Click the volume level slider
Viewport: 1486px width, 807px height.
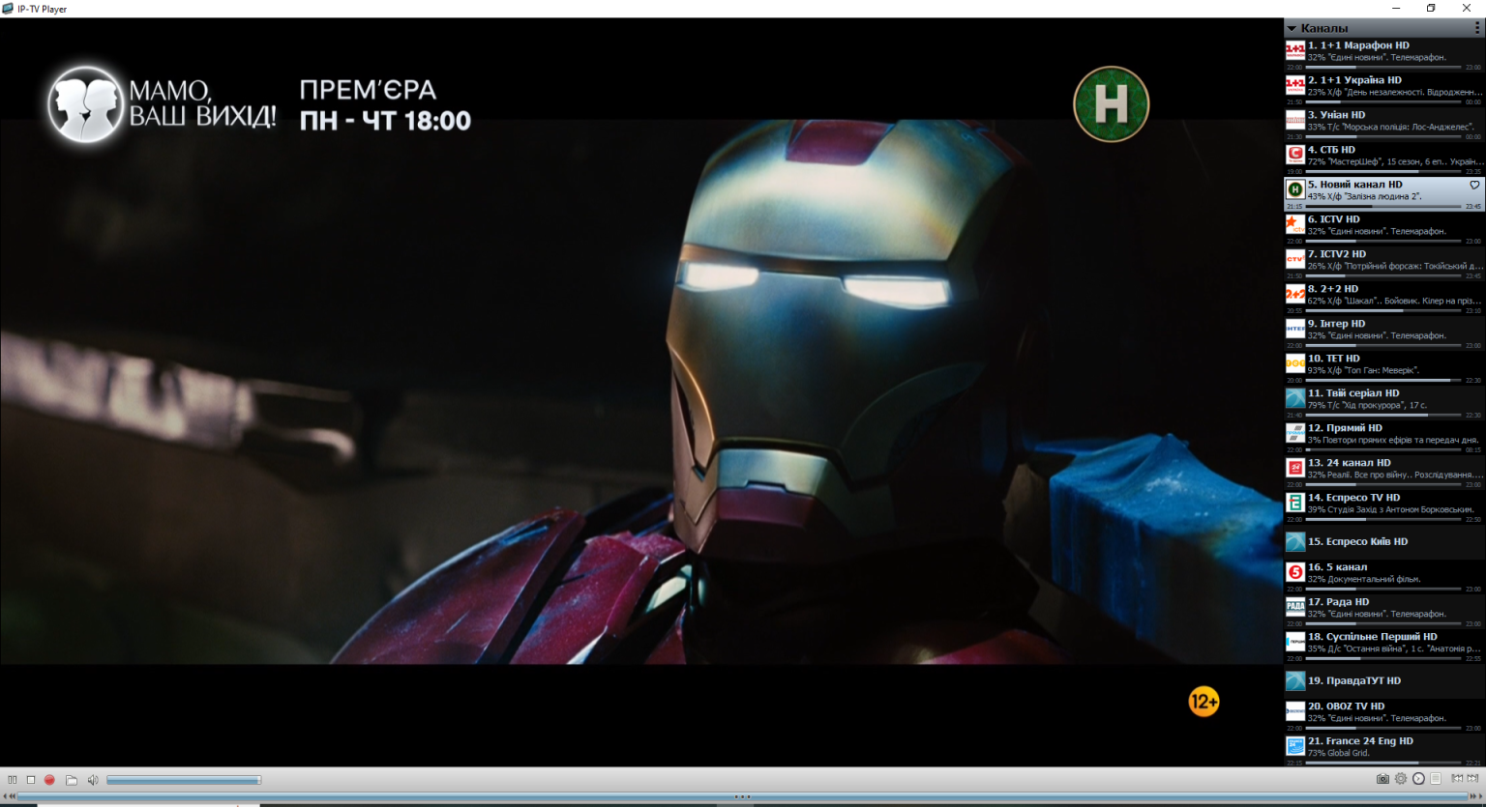pos(183,780)
